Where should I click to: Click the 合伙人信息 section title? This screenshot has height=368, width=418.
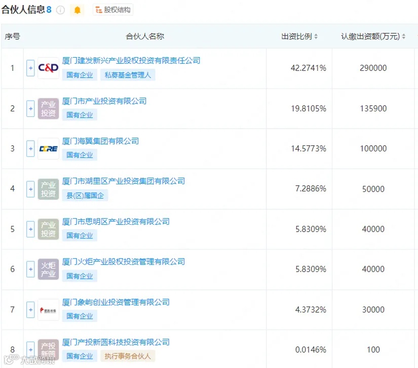(23, 10)
